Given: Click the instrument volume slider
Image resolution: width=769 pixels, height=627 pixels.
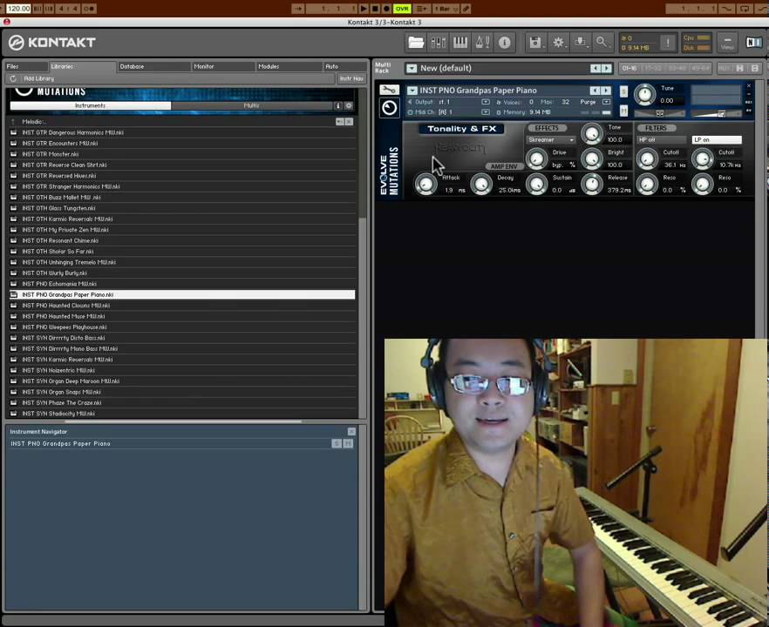Looking at the screenshot, I should coord(716,113).
